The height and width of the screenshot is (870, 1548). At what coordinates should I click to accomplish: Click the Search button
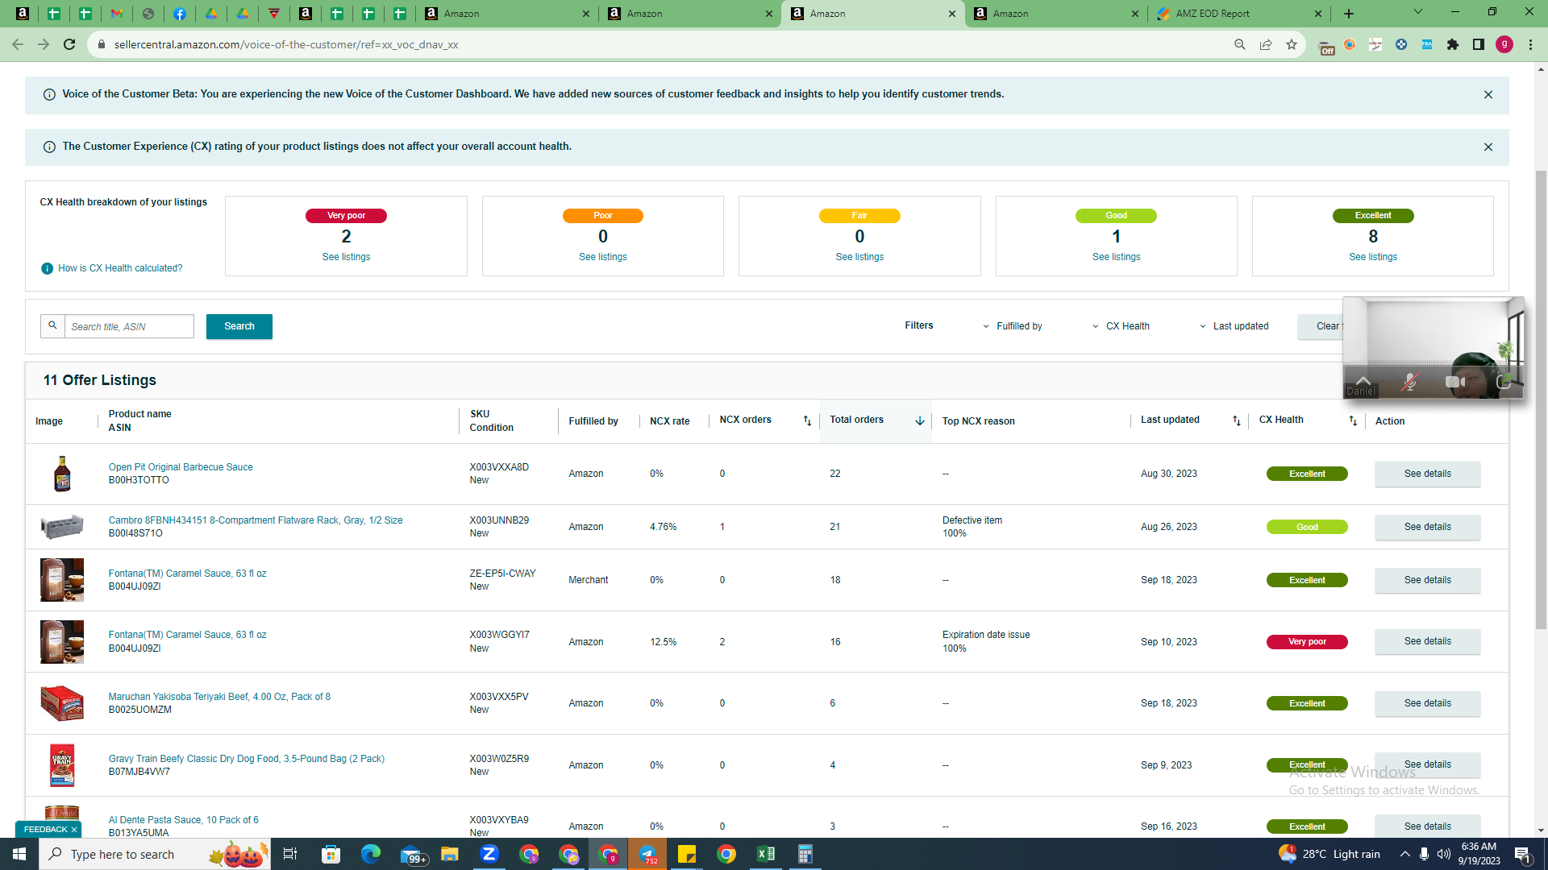pos(239,326)
